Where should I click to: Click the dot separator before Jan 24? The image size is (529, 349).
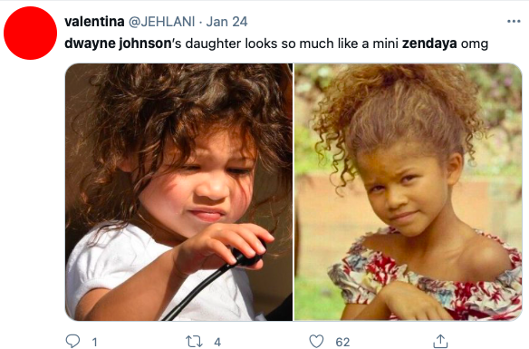tap(200, 23)
